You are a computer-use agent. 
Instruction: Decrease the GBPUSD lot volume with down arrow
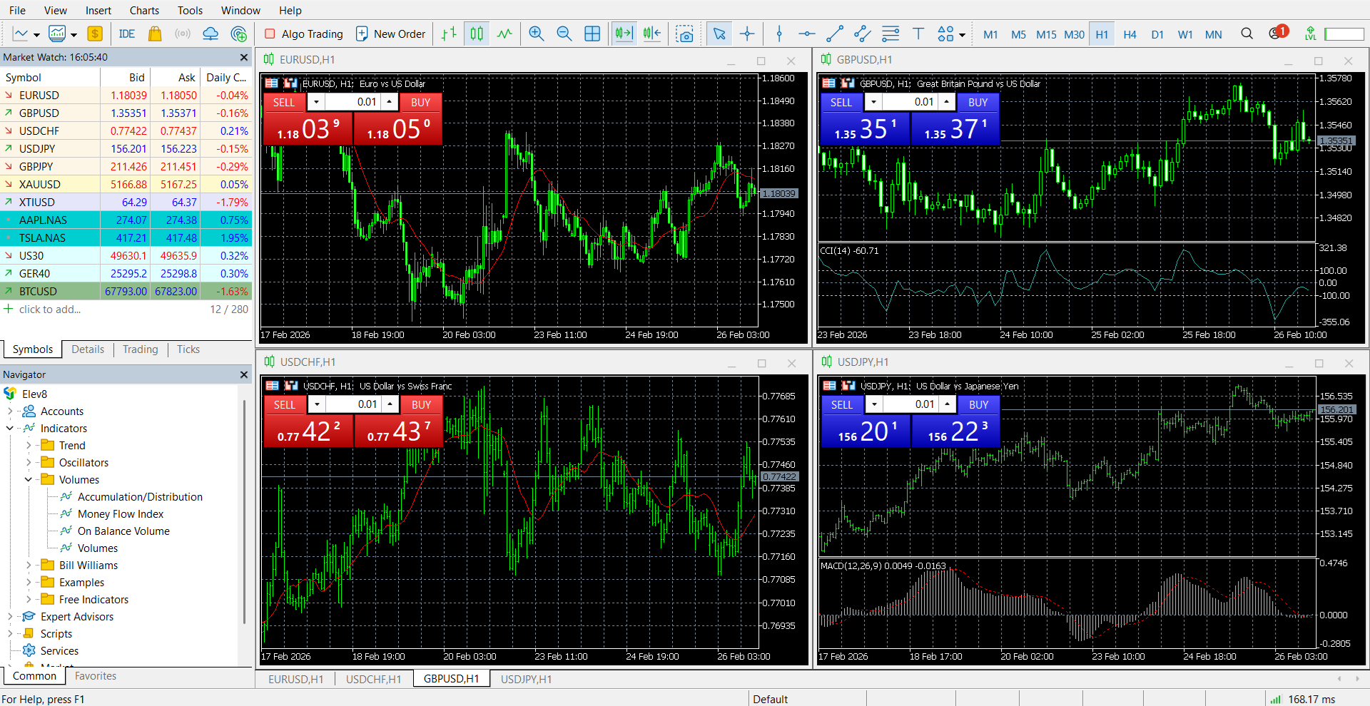click(x=873, y=102)
